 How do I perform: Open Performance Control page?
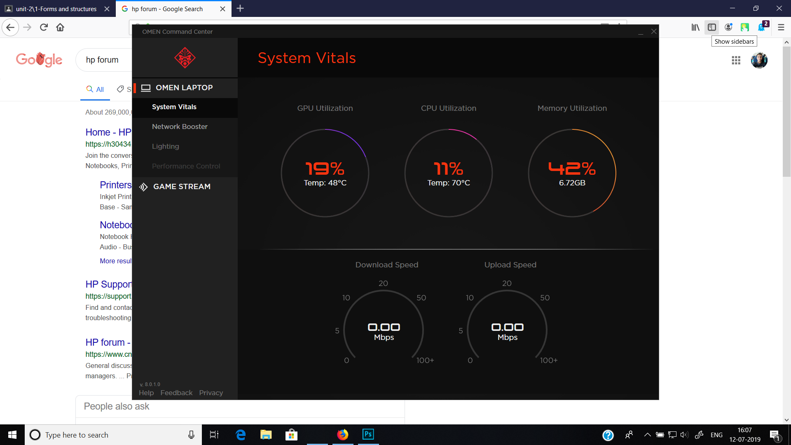(x=185, y=166)
